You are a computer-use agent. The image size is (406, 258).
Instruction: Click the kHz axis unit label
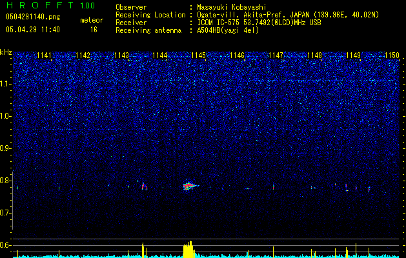point(6,52)
